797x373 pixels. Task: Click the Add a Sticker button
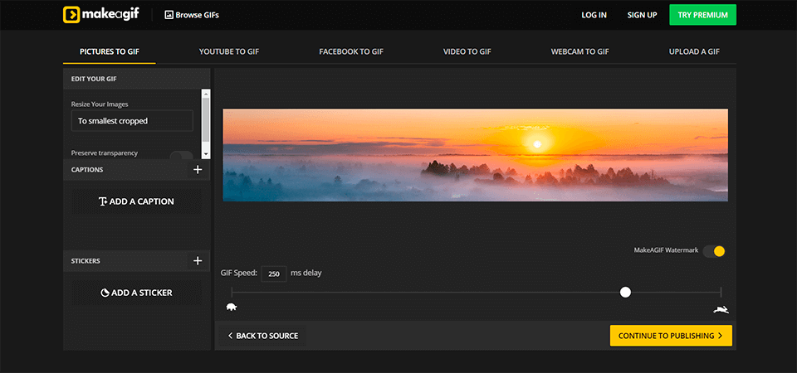click(136, 293)
